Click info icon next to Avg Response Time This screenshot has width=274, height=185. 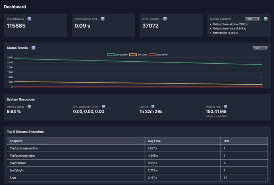[x=103, y=19]
